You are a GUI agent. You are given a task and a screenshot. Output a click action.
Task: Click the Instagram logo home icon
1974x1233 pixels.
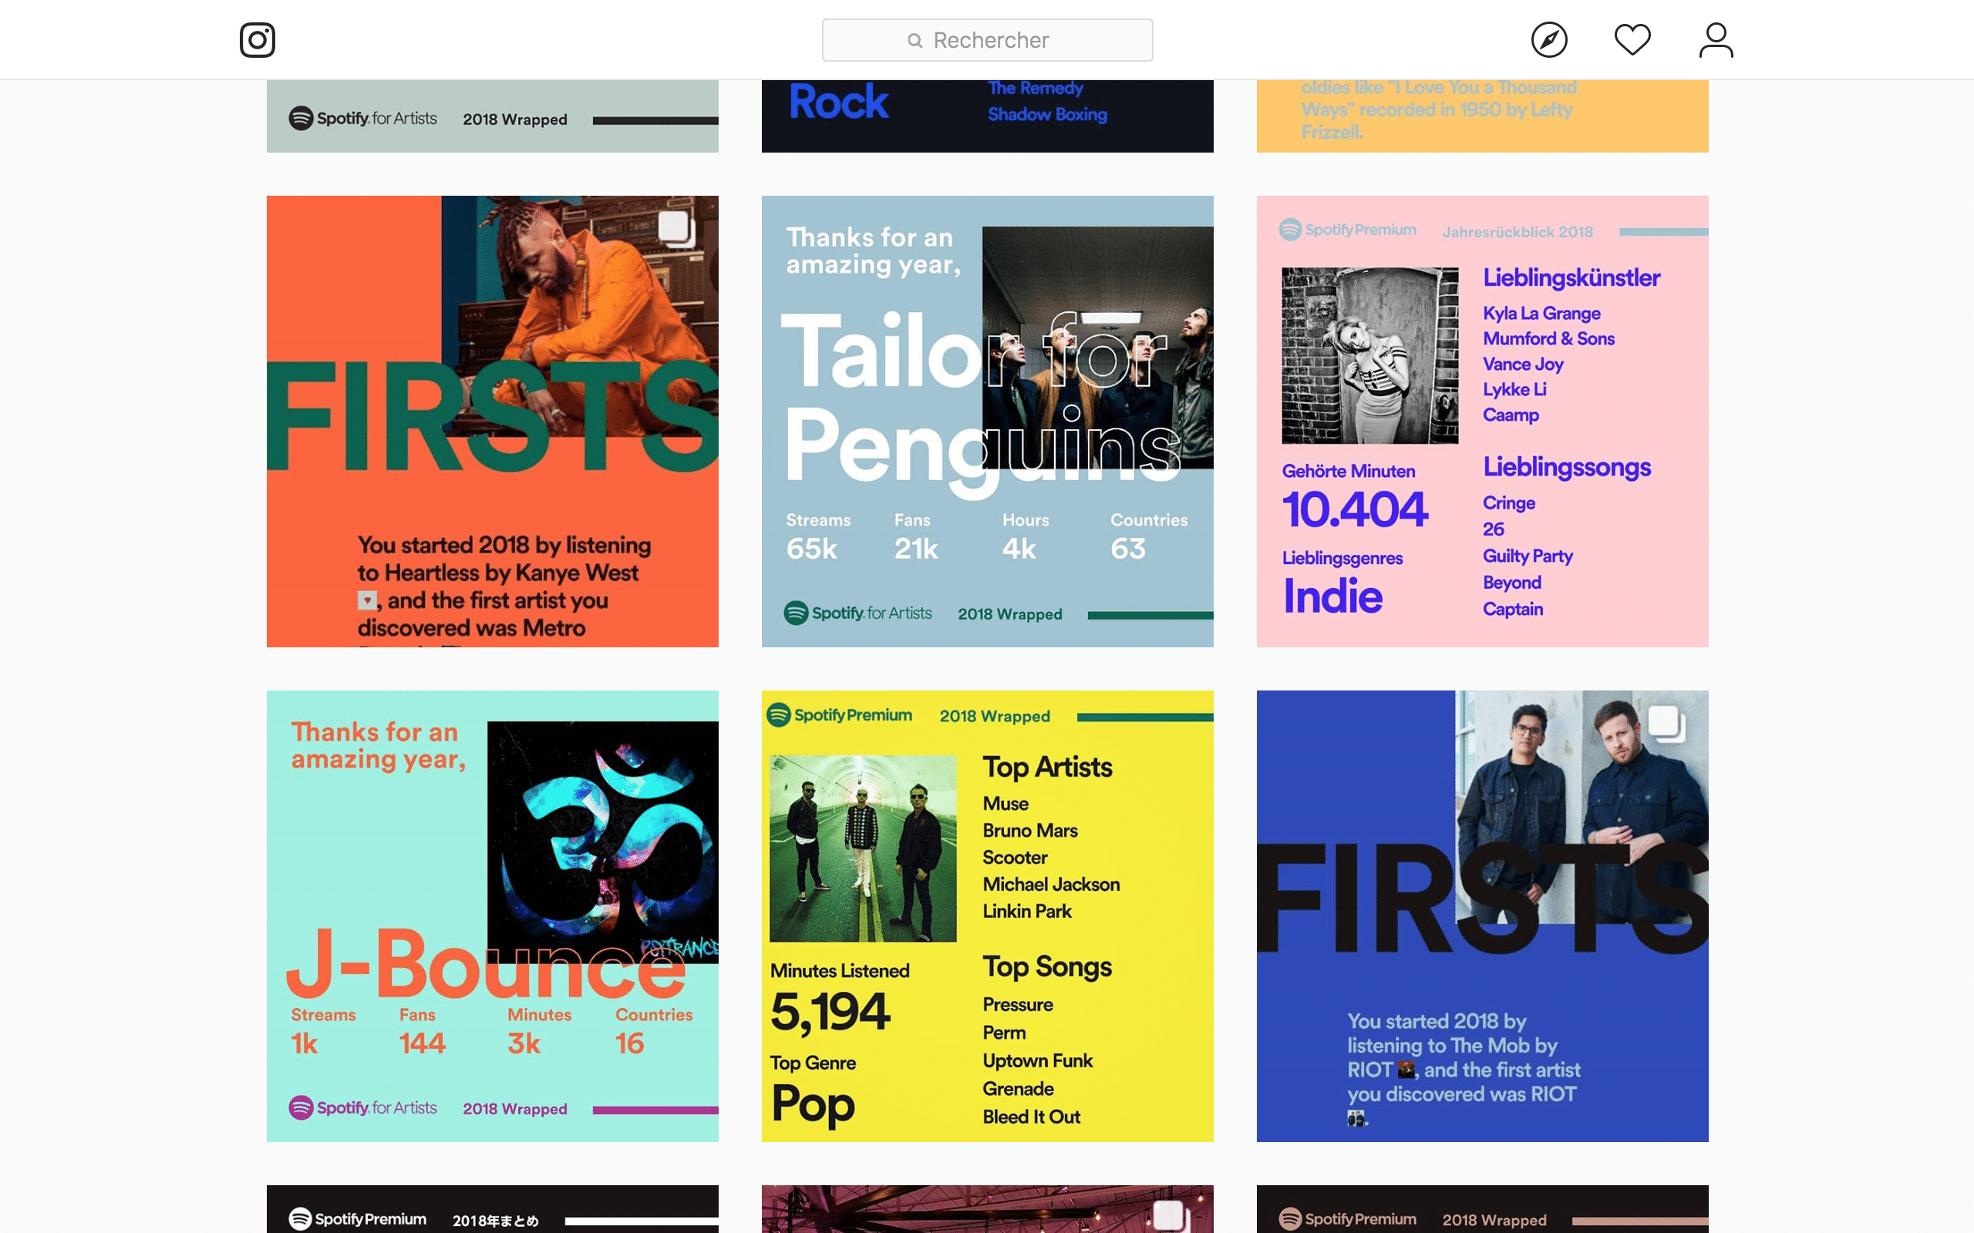(257, 40)
